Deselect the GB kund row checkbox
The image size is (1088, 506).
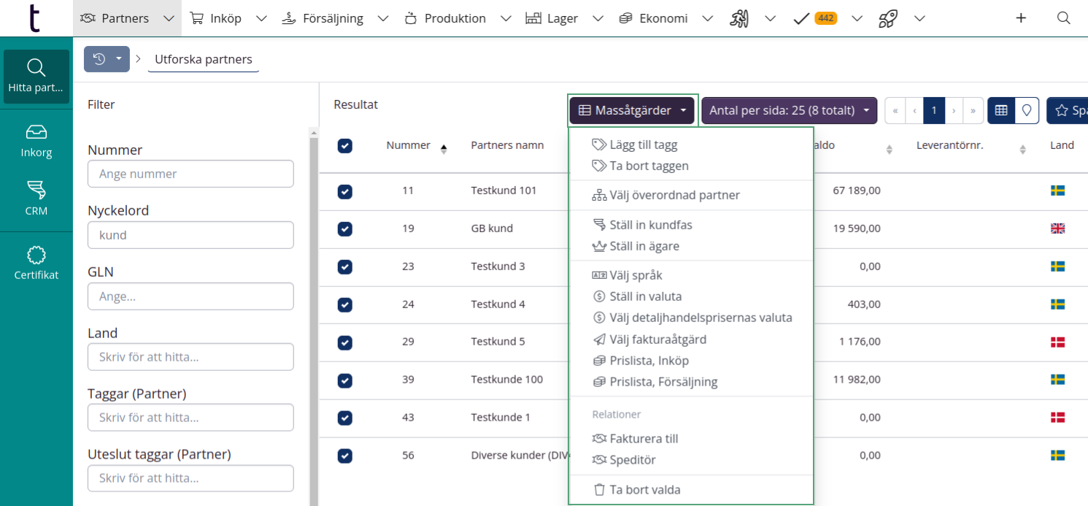tap(345, 229)
